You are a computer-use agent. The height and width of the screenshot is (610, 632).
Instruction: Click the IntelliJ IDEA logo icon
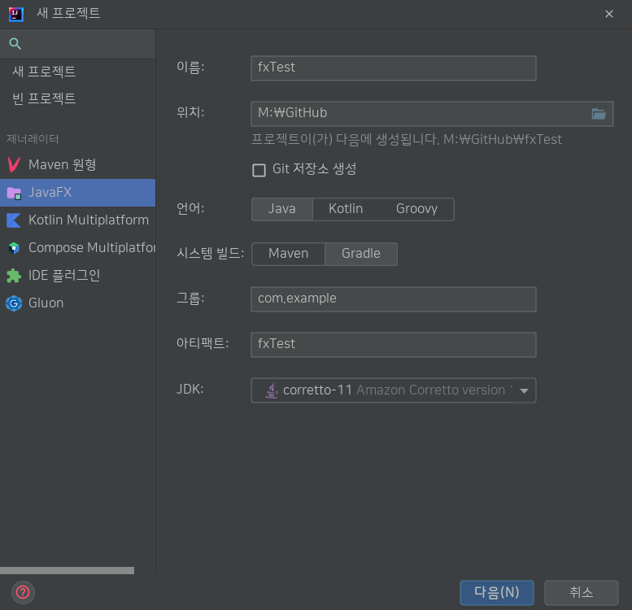tap(15, 15)
